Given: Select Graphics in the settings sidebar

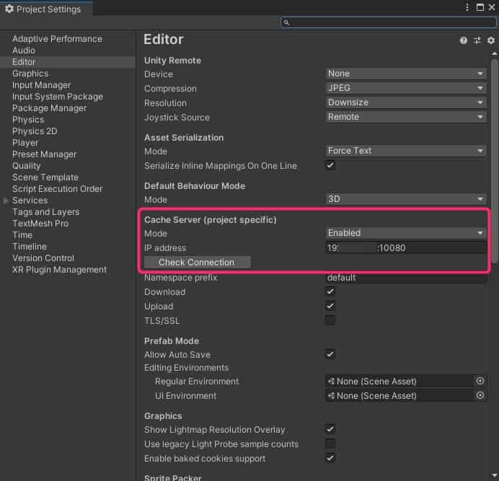Looking at the screenshot, I should (30, 74).
